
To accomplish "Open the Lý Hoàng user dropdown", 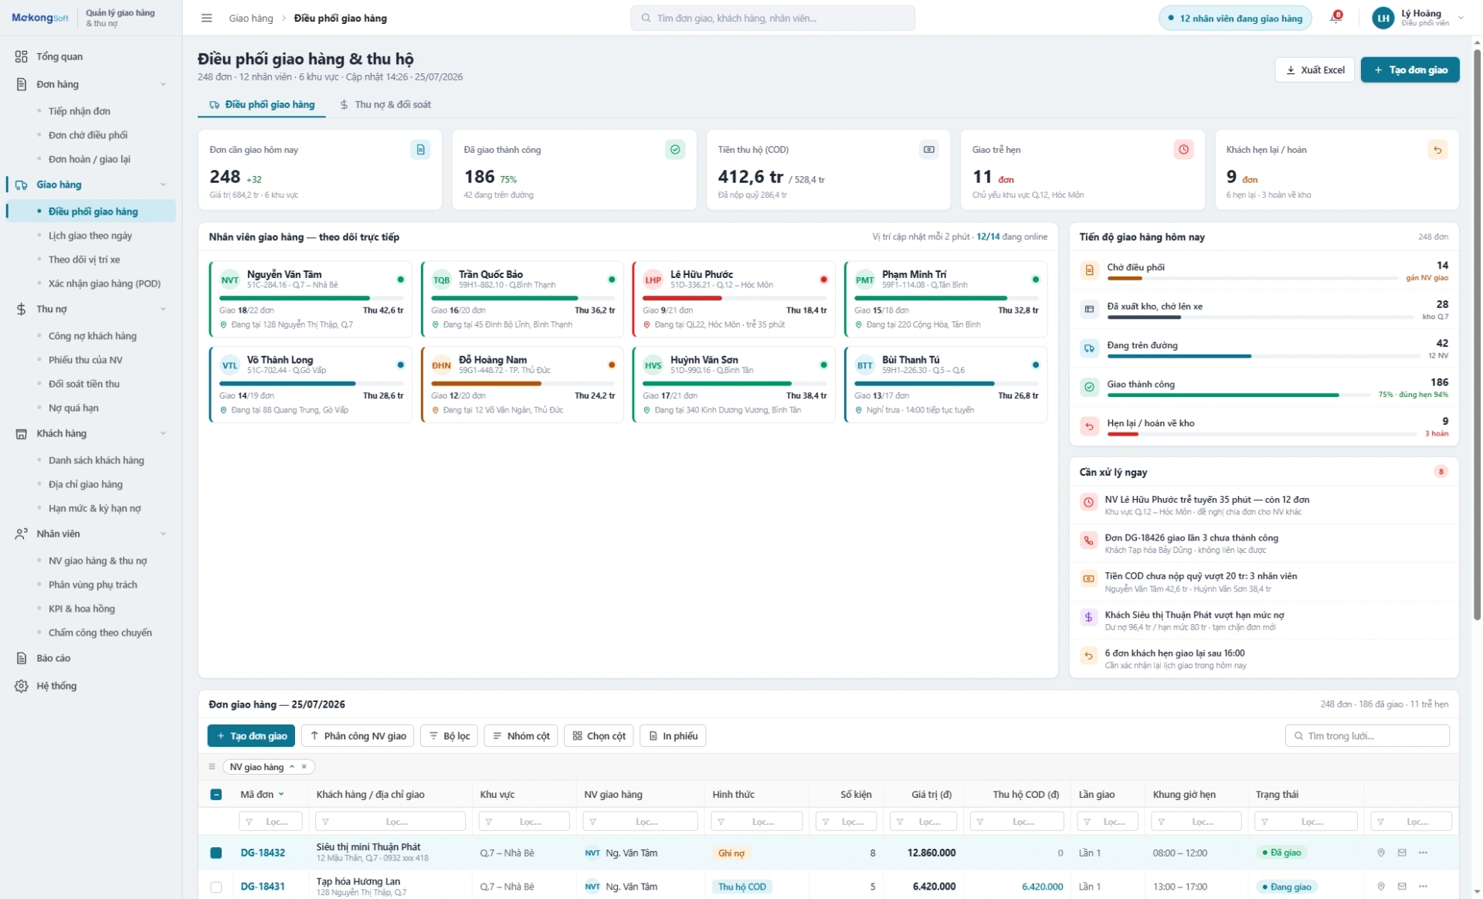I will coord(1461,18).
